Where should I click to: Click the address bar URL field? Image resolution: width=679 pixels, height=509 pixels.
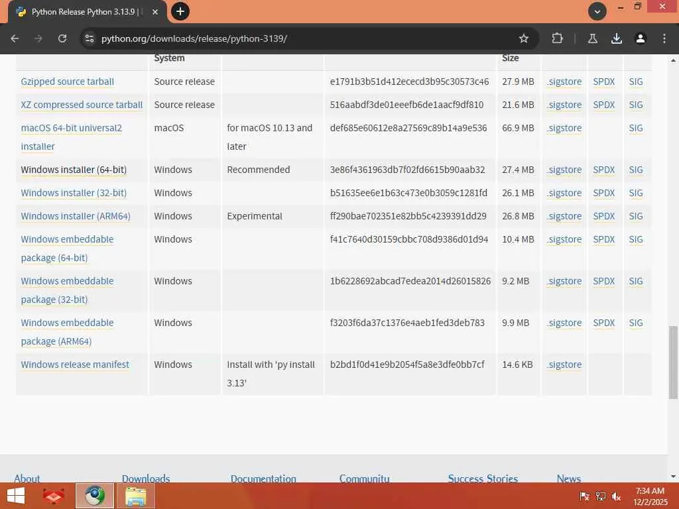(x=303, y=38)
